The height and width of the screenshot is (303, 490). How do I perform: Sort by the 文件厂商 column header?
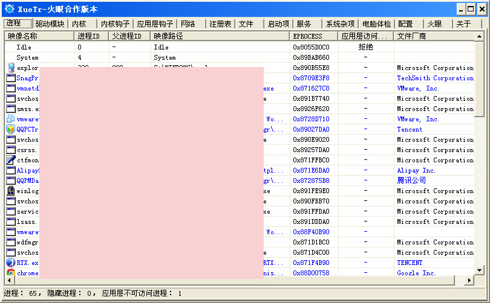click(434, 36)
